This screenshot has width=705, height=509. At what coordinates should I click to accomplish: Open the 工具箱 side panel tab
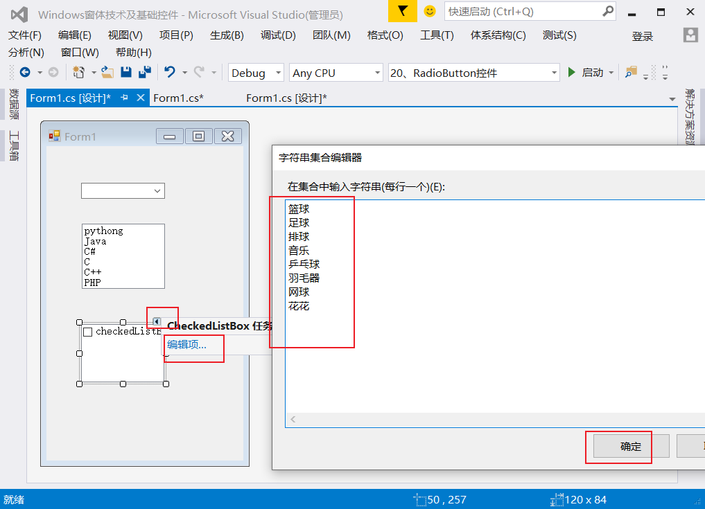[13, 145]
